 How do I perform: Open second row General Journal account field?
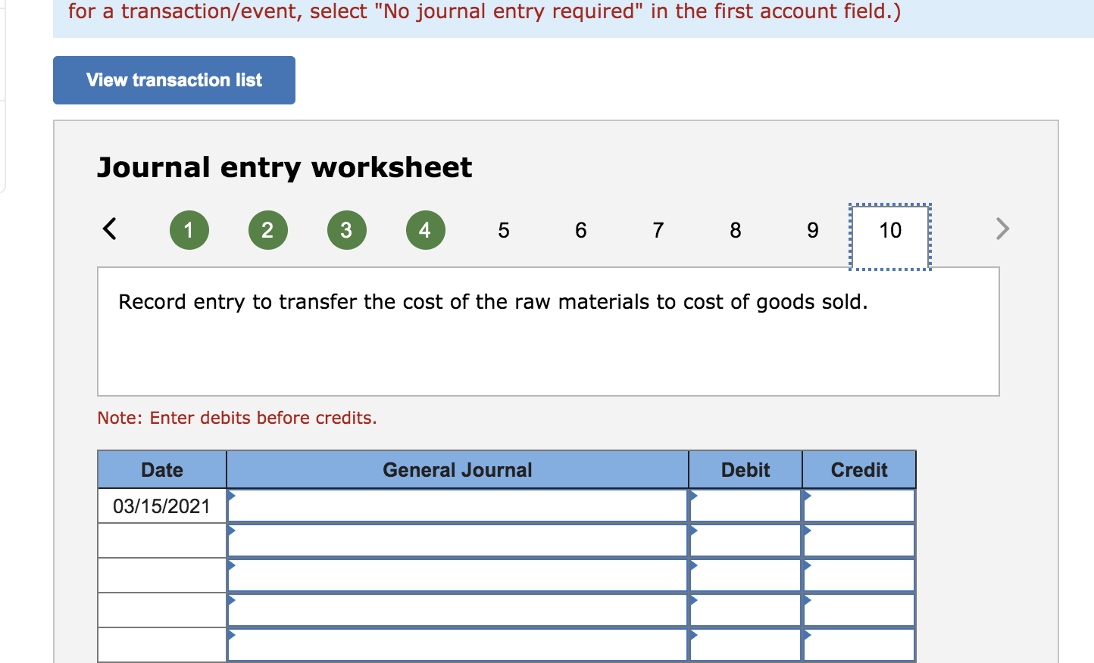[458, 540]
